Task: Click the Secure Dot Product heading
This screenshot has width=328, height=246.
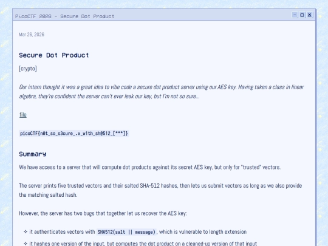Action: coord(54,55)
